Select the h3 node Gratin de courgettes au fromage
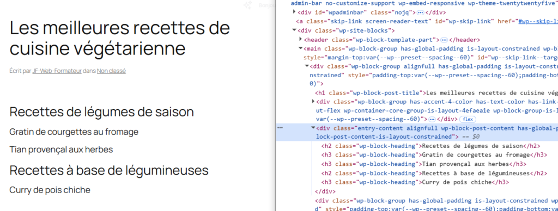 pos(434,155)
